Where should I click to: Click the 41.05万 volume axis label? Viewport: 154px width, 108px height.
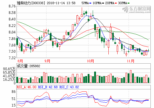[9, 76]
